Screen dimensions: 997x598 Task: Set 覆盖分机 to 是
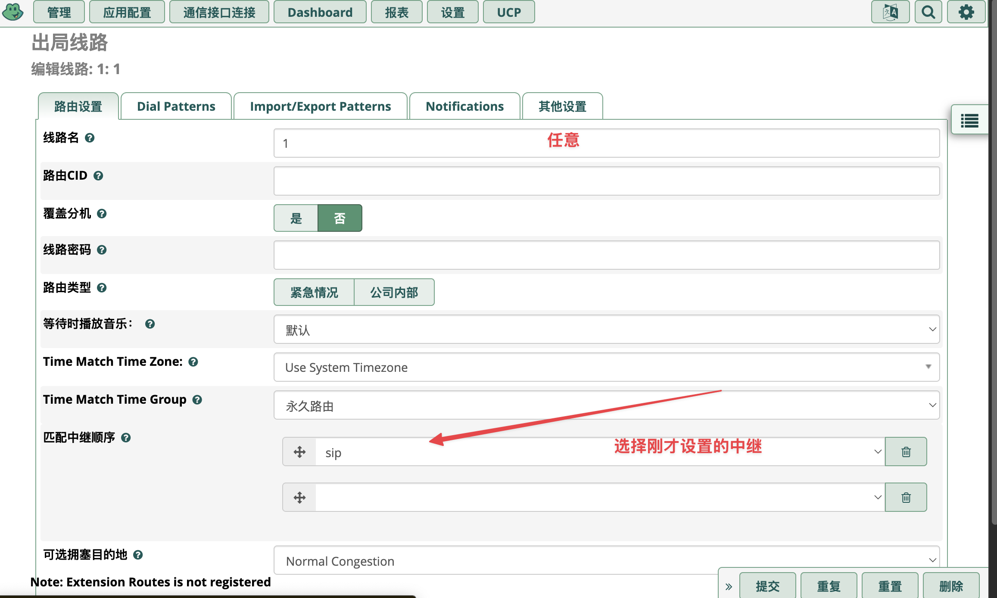(x=296, y=218)
